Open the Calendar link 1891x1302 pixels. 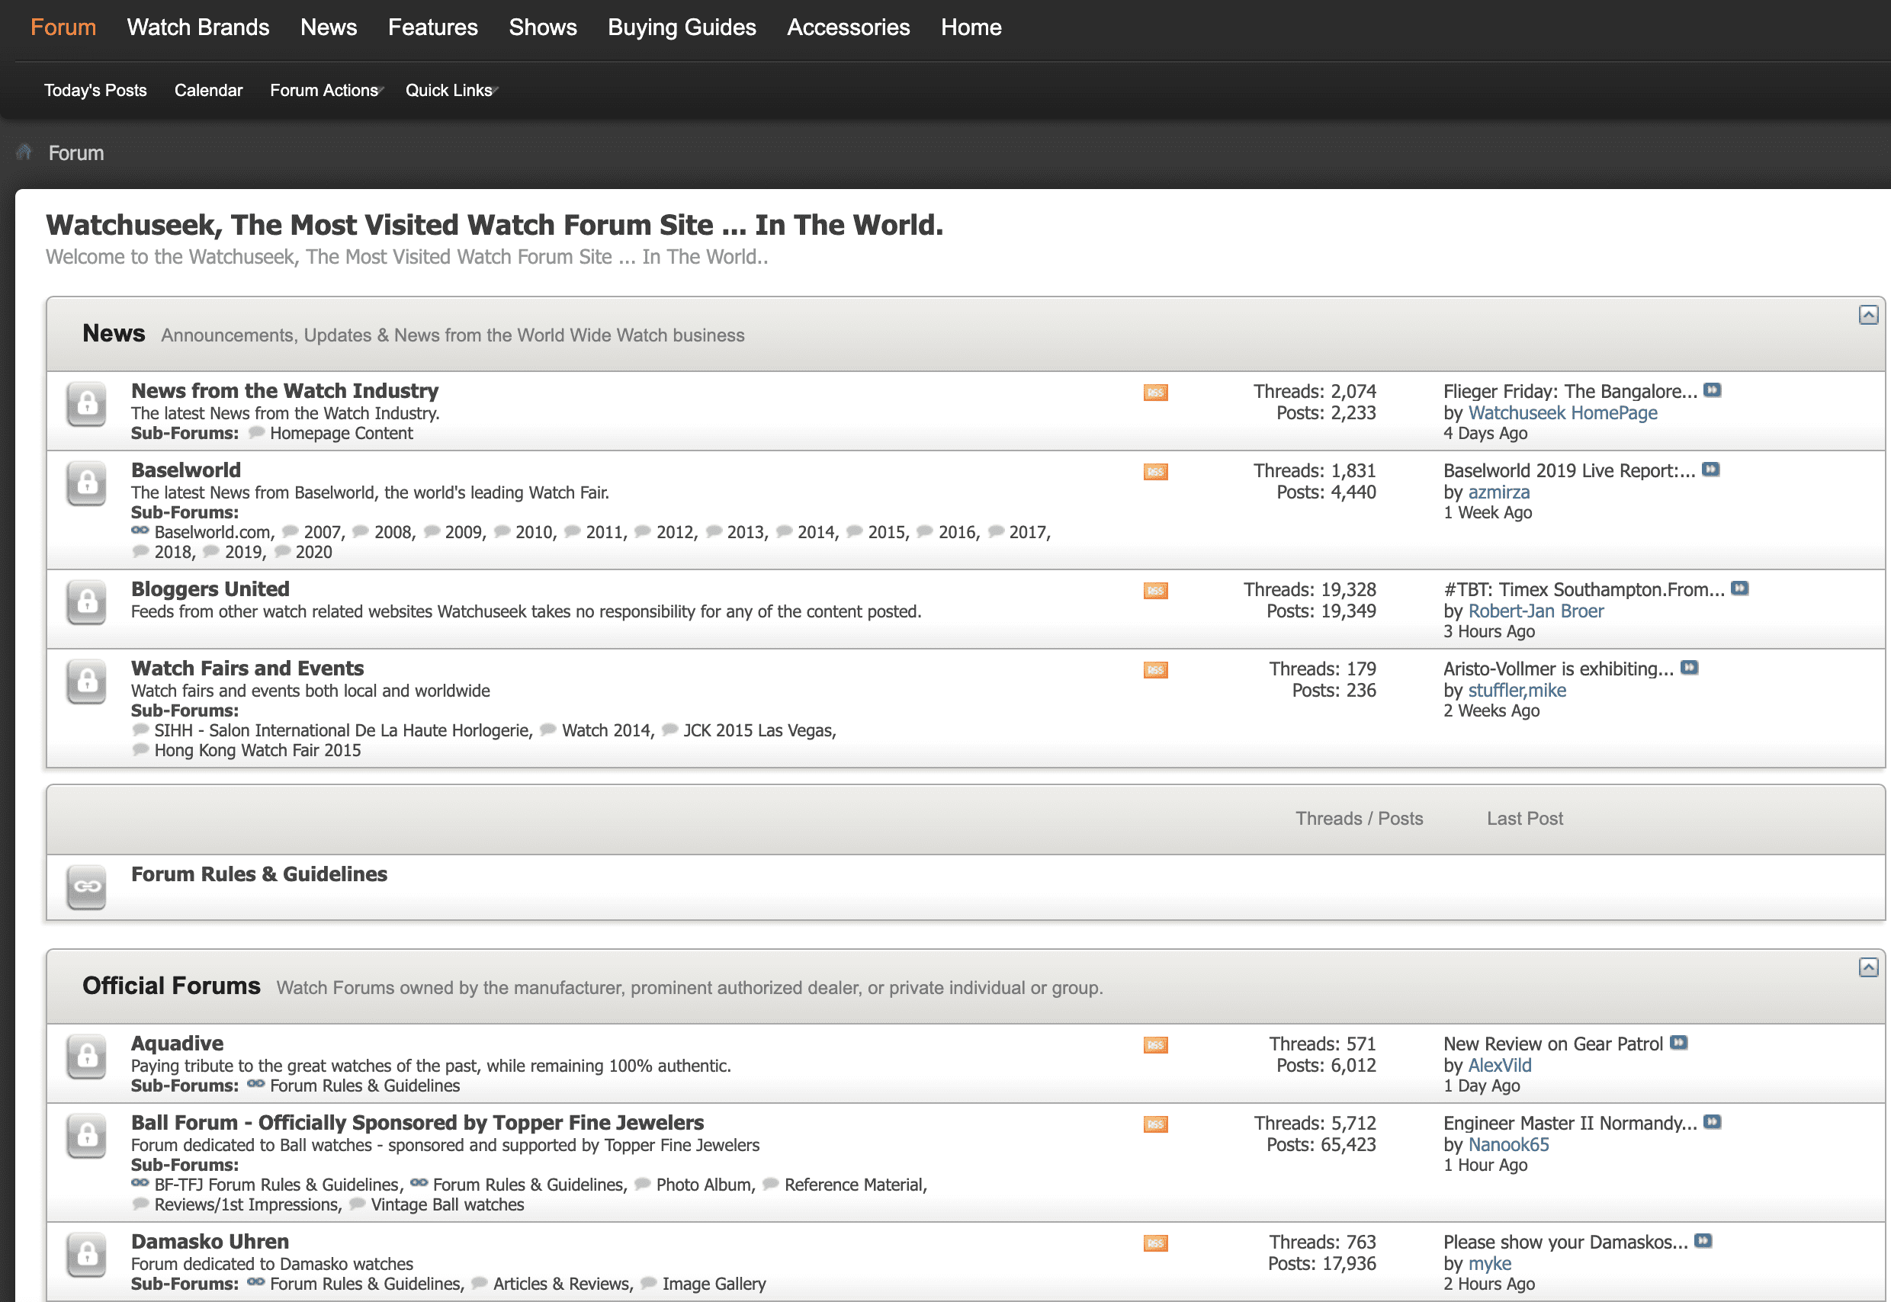209,91
